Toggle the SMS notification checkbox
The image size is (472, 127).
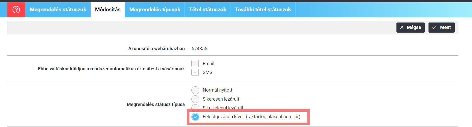[195, 72]
